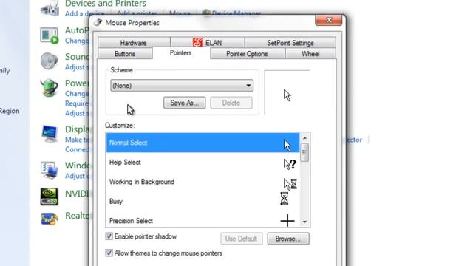
Task: Switch to the Hardware tab
Action: [x=134, y=43]
